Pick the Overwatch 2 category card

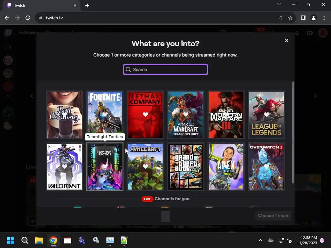click(266, 167)
